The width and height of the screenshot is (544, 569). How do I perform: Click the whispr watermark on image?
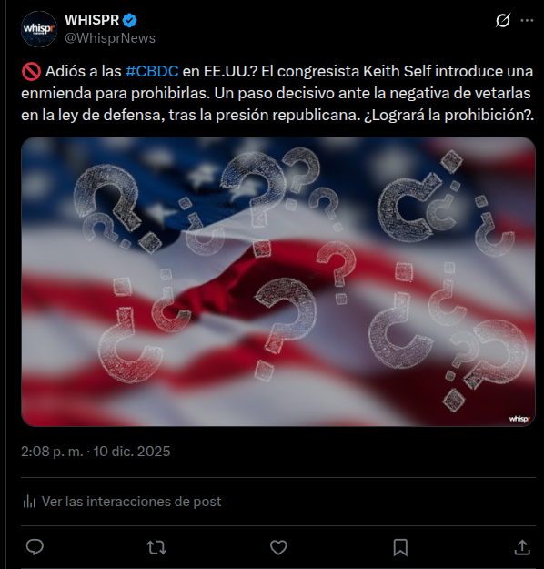pos(519,419)
